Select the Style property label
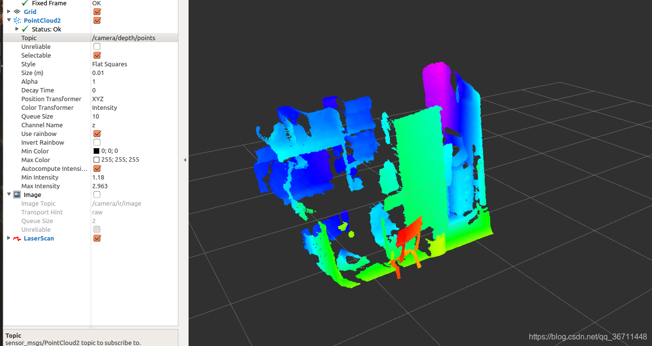652x346 pixels. 28,64
